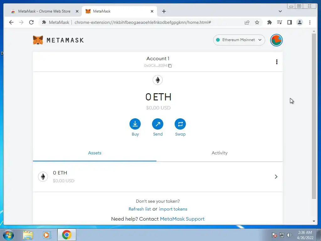Click the page vertical scrollbar thumb
The width and height of the screenshot is (321, 241).
[313, 116]
